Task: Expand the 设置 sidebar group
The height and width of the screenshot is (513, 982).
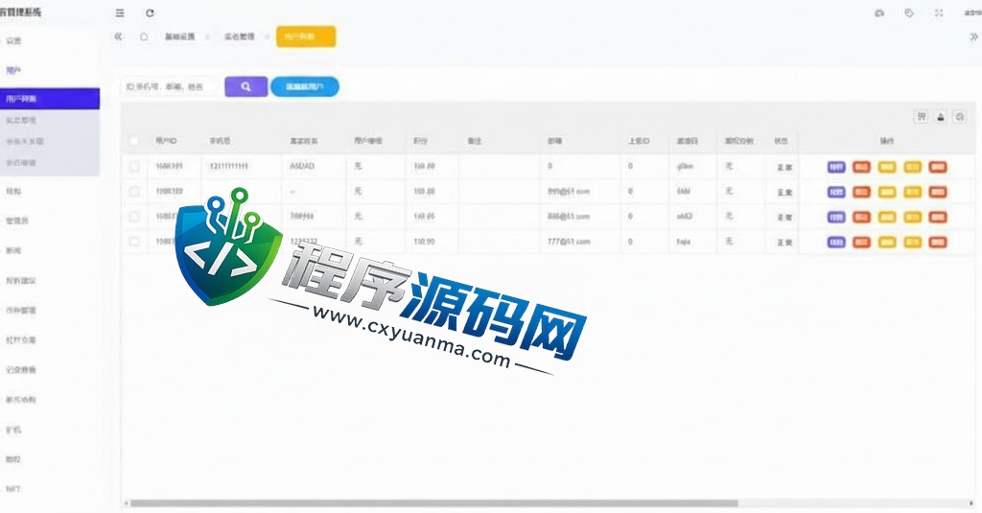Action: [x=13, y=40]
